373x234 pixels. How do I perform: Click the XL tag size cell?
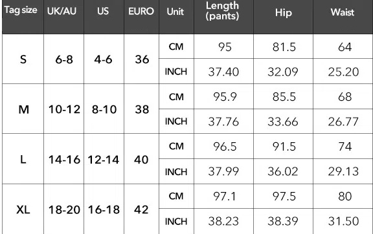(23, 210)
